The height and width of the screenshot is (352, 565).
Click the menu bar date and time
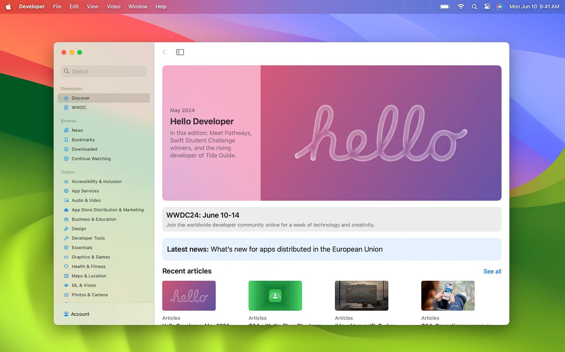[534, 7]
